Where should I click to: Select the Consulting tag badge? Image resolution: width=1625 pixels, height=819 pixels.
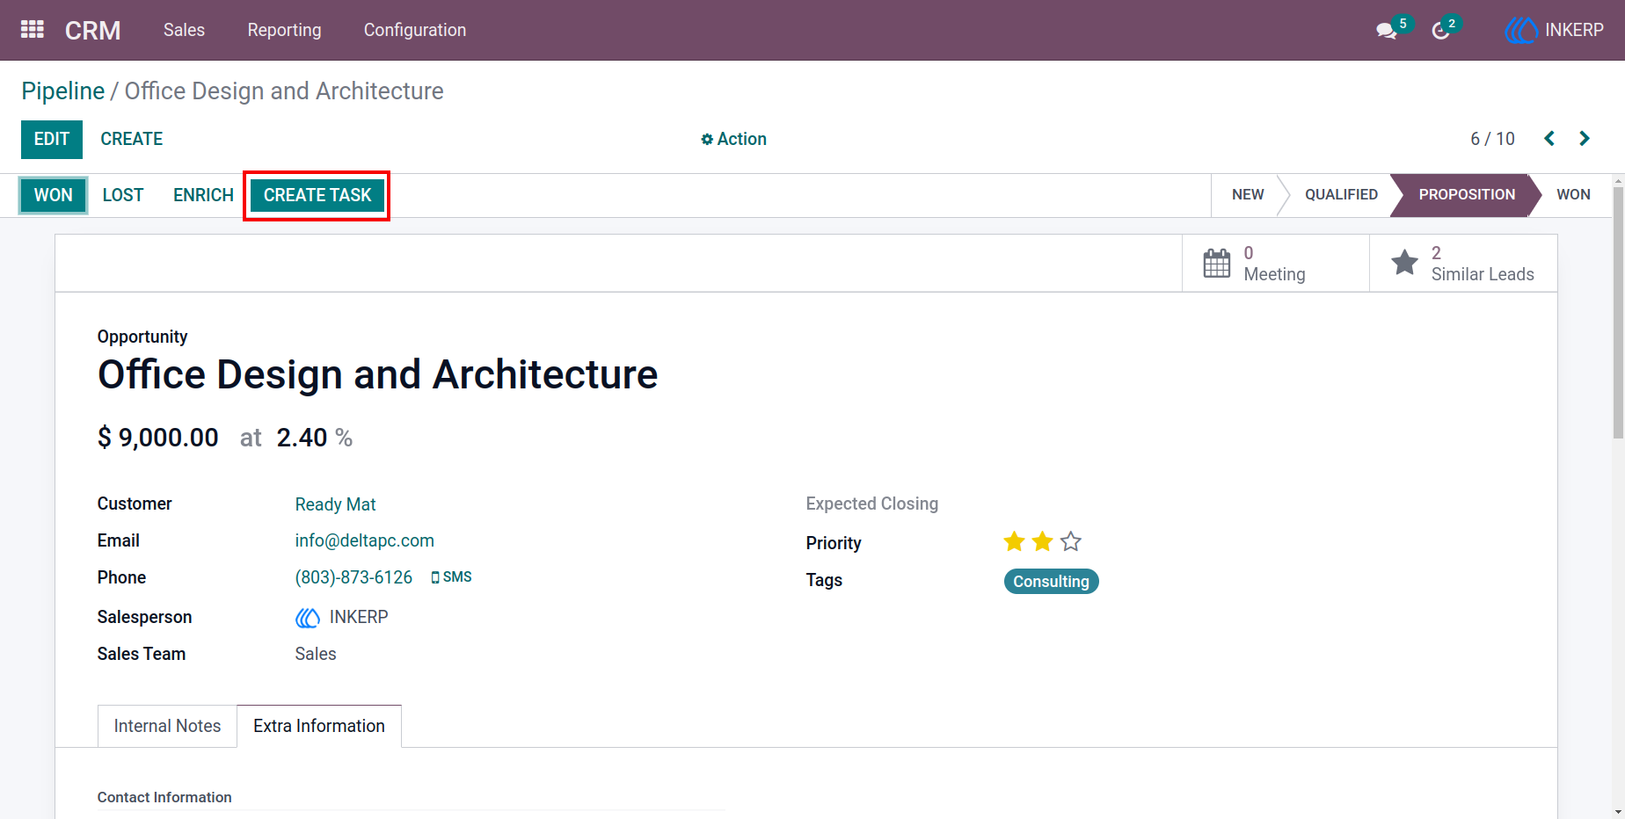1051,582
